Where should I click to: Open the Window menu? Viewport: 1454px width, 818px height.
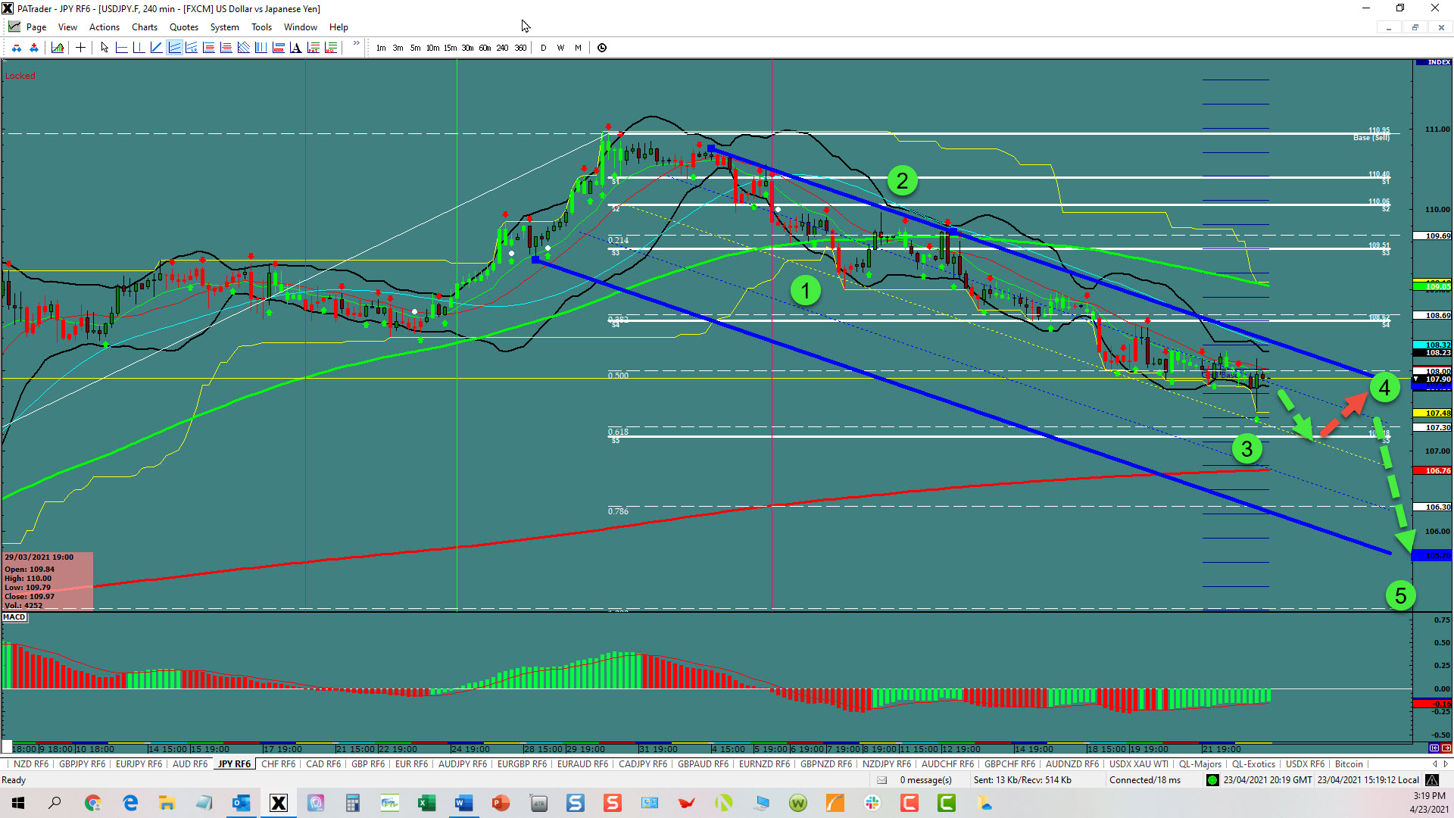[x=301, y=27]
